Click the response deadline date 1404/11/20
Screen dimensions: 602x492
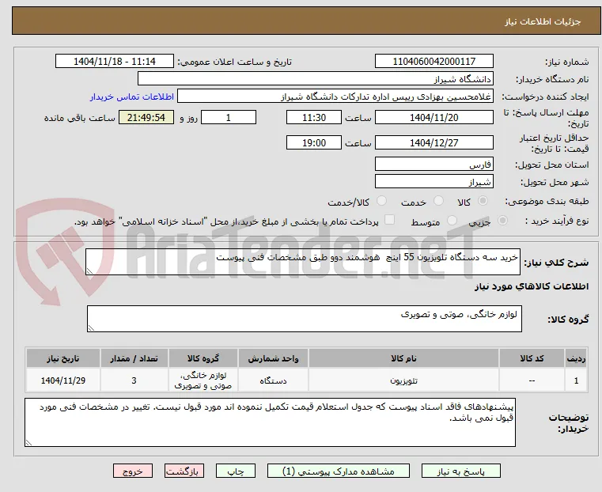pyautogui.click(x=434, y=117)
